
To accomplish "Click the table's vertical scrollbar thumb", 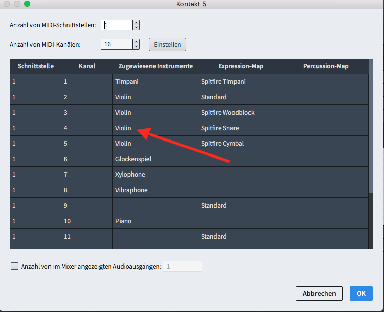I will coord(370,127).
